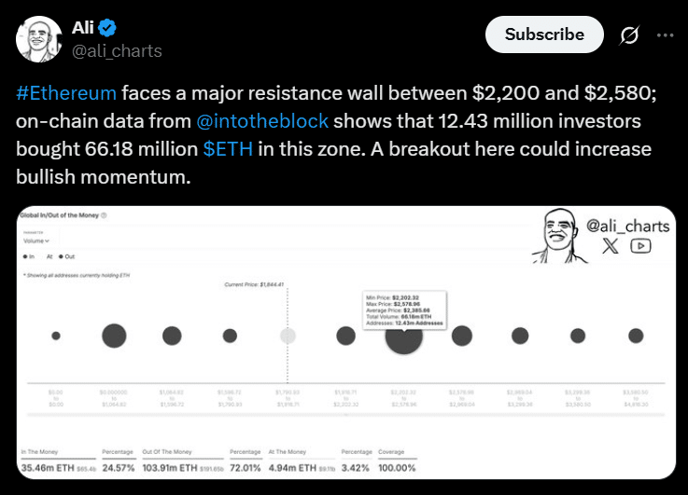The width and height of the screenshot is (688, 495).
Task: Click the light gray current price bubble
Action: tap(288, 336)
